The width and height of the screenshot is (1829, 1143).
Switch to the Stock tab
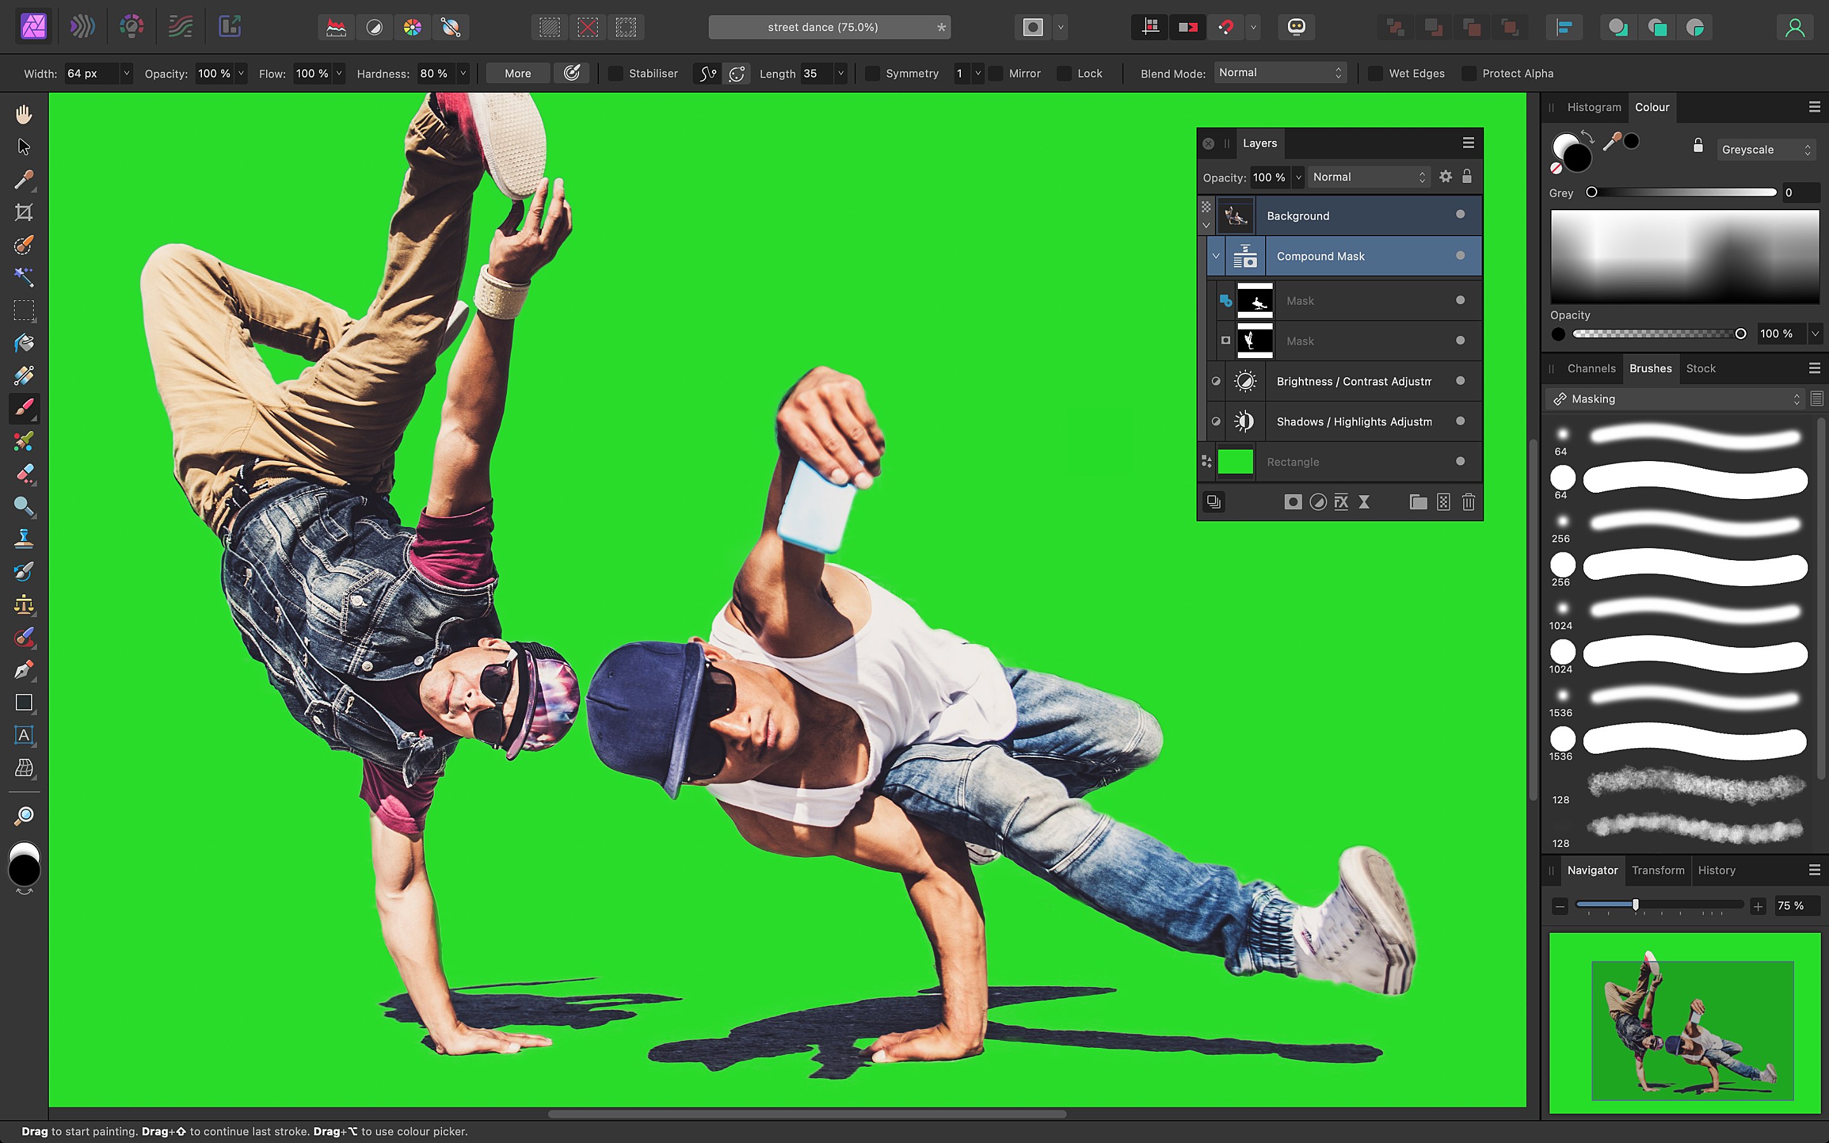tap(1700, 368)
